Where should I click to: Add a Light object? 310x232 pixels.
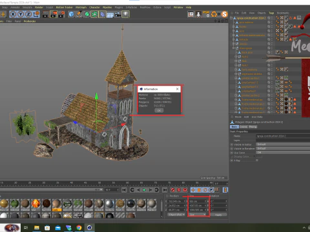pos(125,14)
